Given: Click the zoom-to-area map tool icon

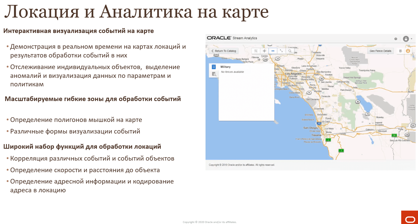Looking at the screenshot, I should point(256,51).
